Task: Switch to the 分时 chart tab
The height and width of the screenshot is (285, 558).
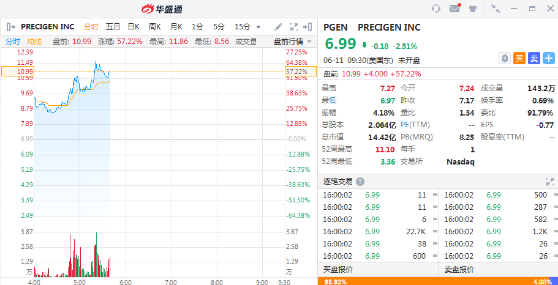Action: [91, 27]
